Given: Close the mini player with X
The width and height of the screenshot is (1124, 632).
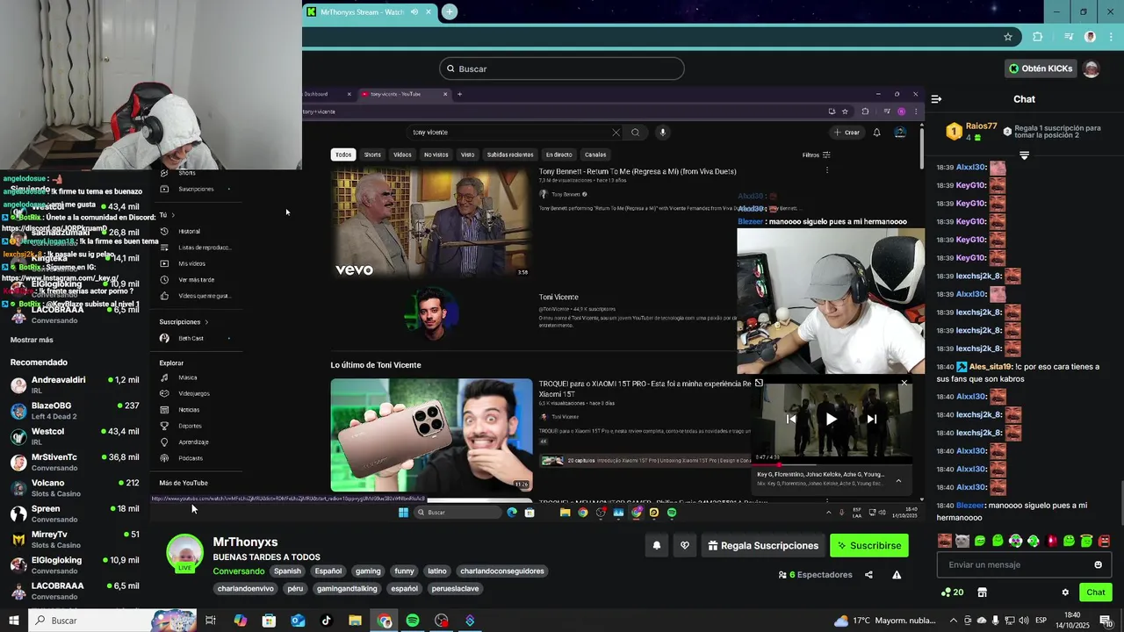Looking at the screenshot, I should (x=904, y=383).
